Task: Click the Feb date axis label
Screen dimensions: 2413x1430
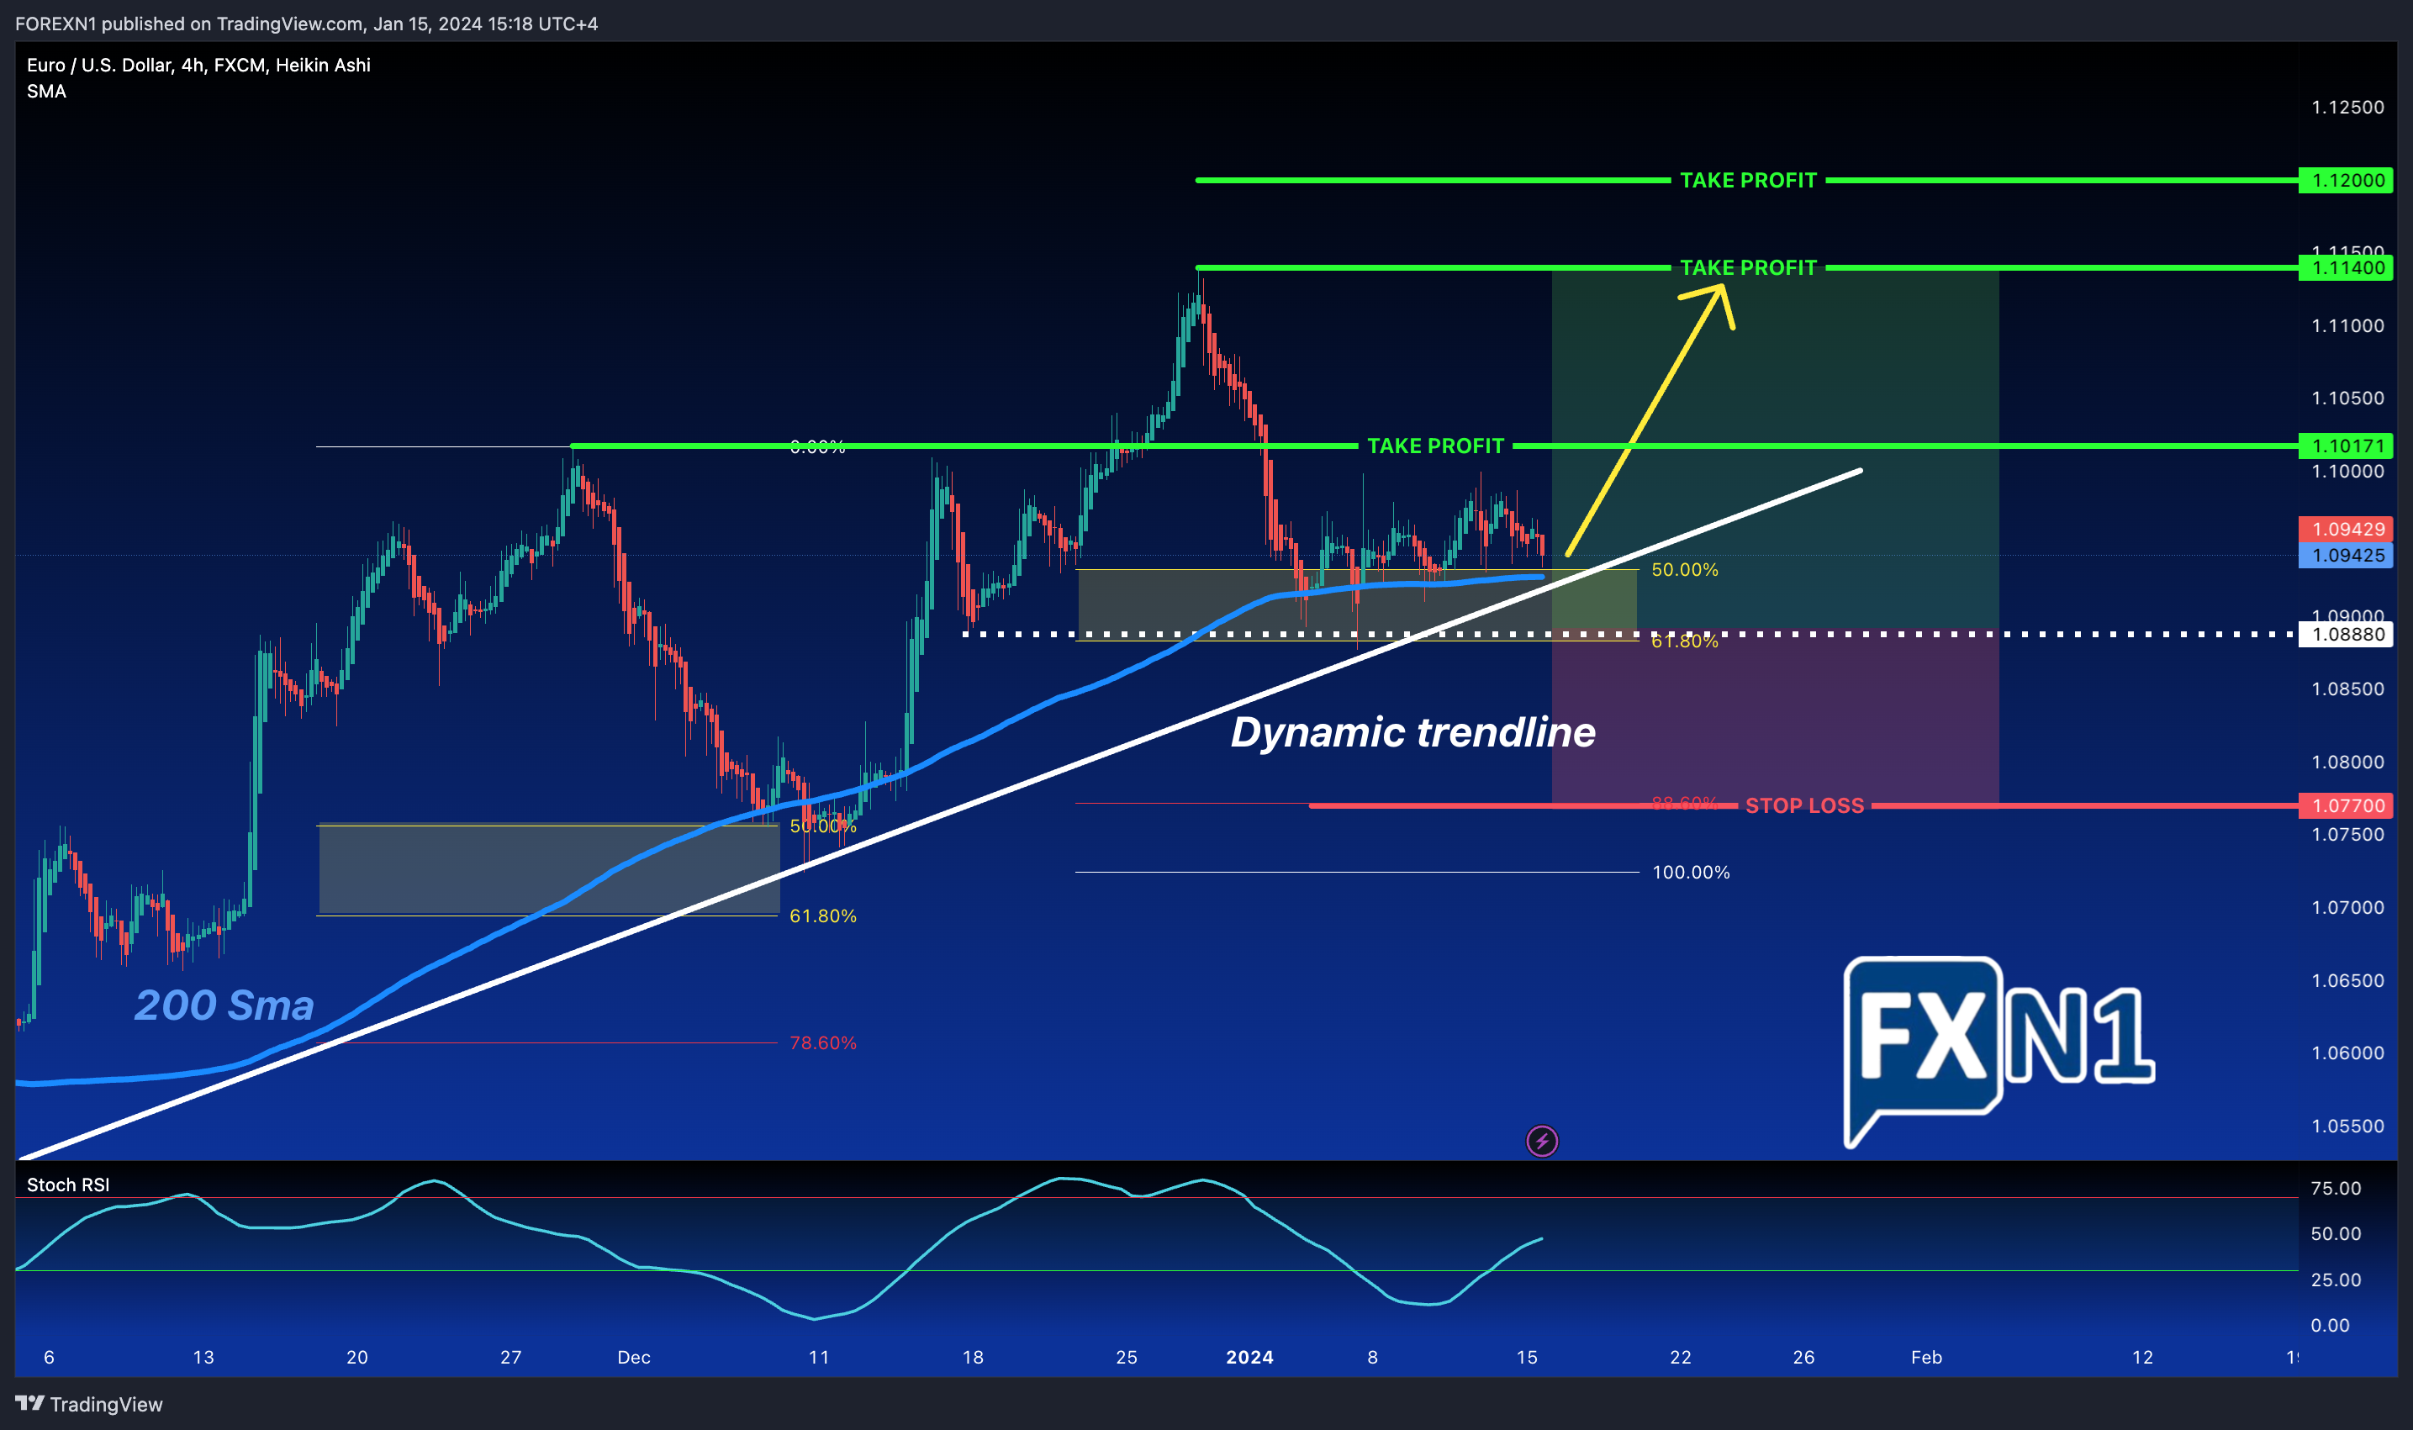Action: click(1926, 1357)
